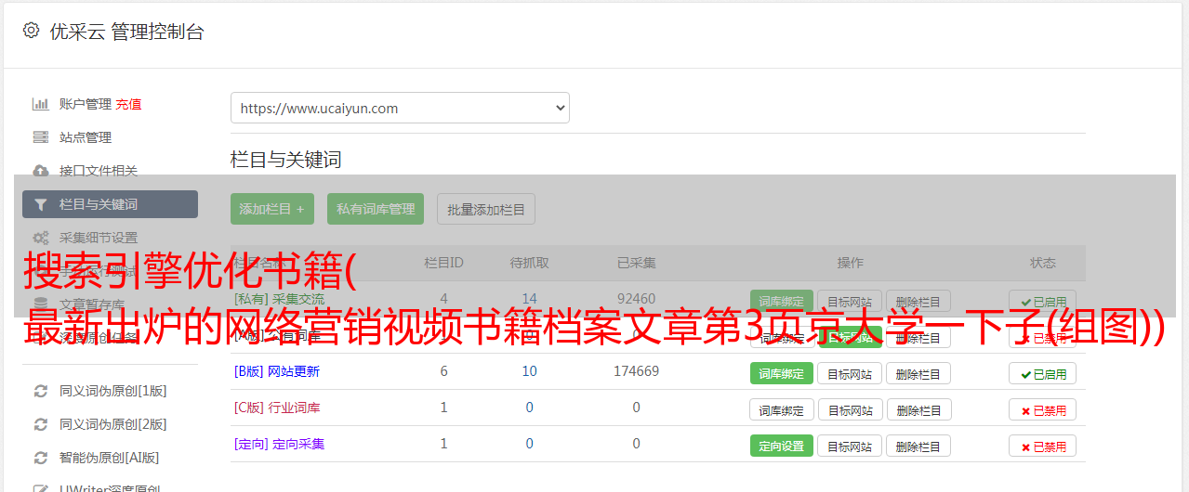Click the funnel icon of 栏目与关键词
This screenshot has height=492, width=1189.
click(41, 204)
